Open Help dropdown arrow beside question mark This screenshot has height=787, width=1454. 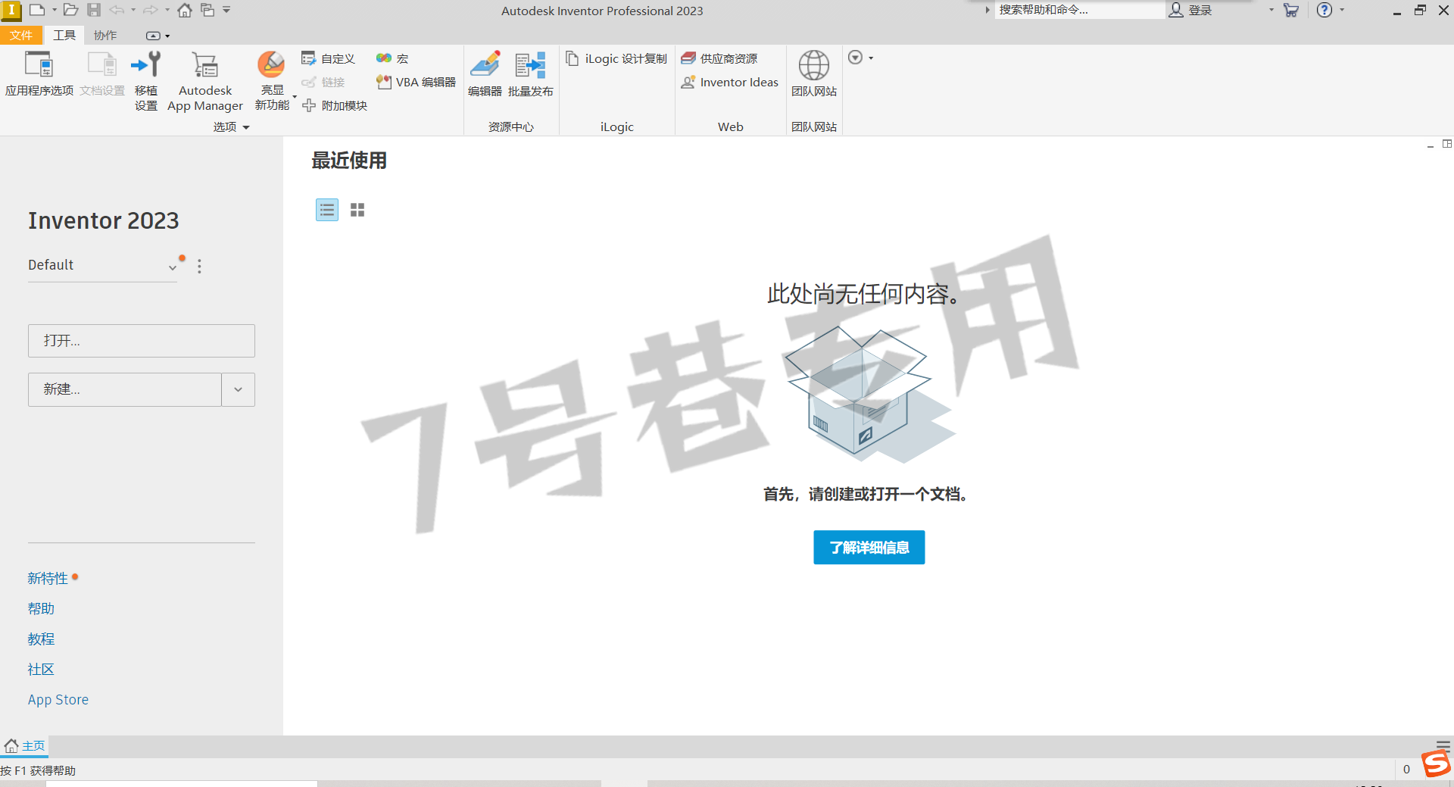pyautogui.click(x=1342, y=10)
